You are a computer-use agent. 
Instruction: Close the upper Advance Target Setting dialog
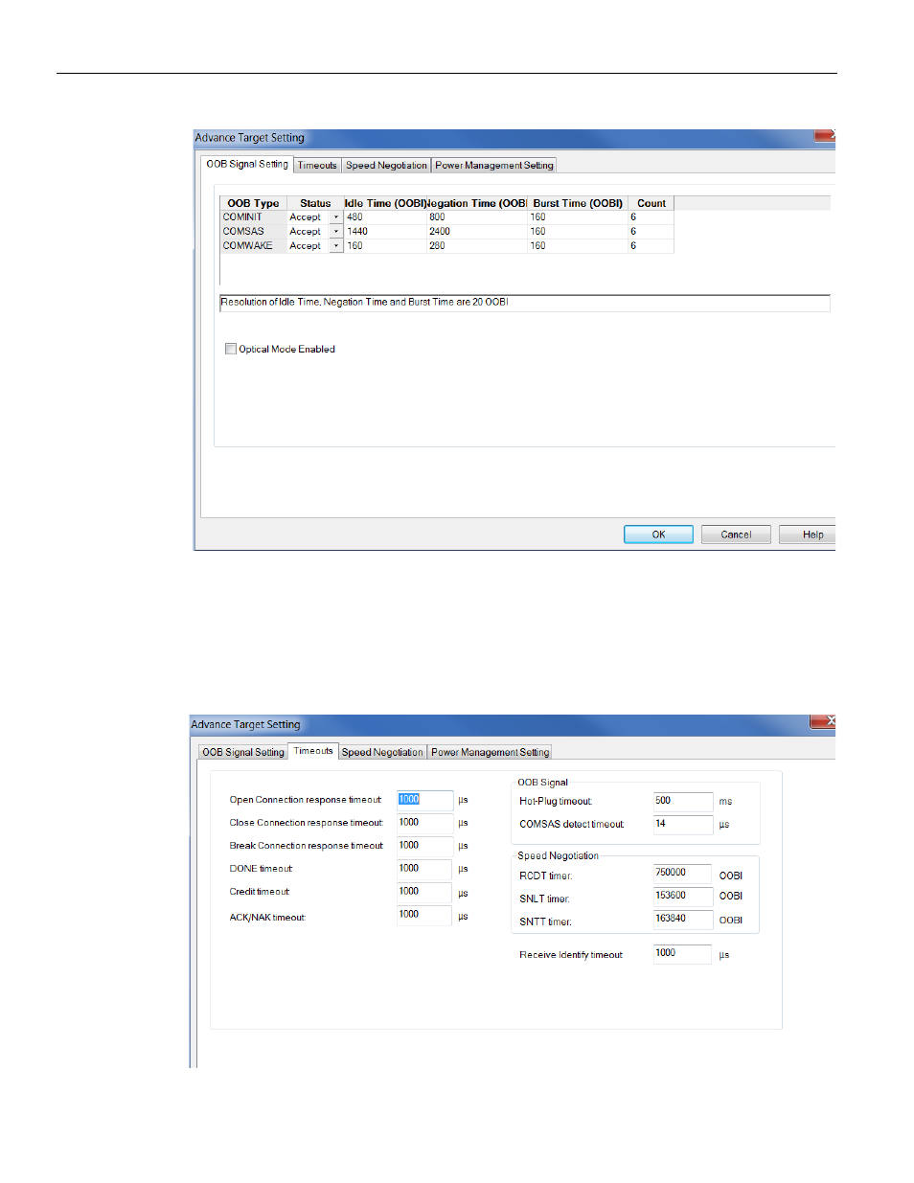tap(825, 136)
